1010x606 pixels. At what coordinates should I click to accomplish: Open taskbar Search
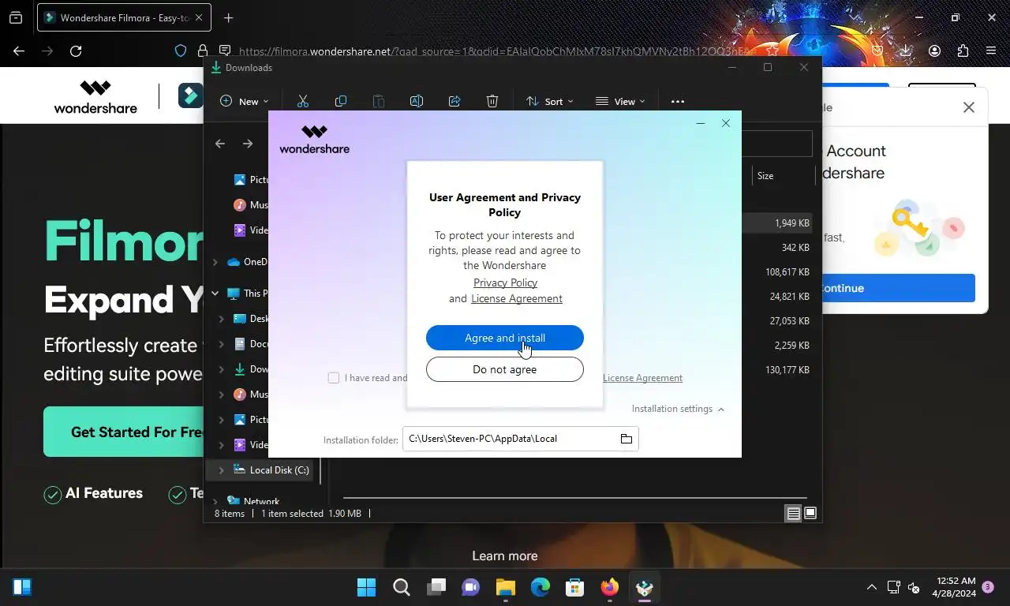point(402,587)
